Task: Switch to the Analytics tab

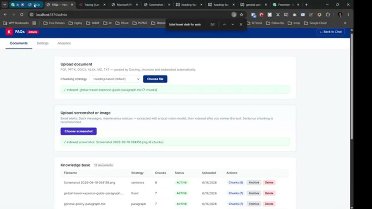Action: pyautogui.click(x=64, y=43)
